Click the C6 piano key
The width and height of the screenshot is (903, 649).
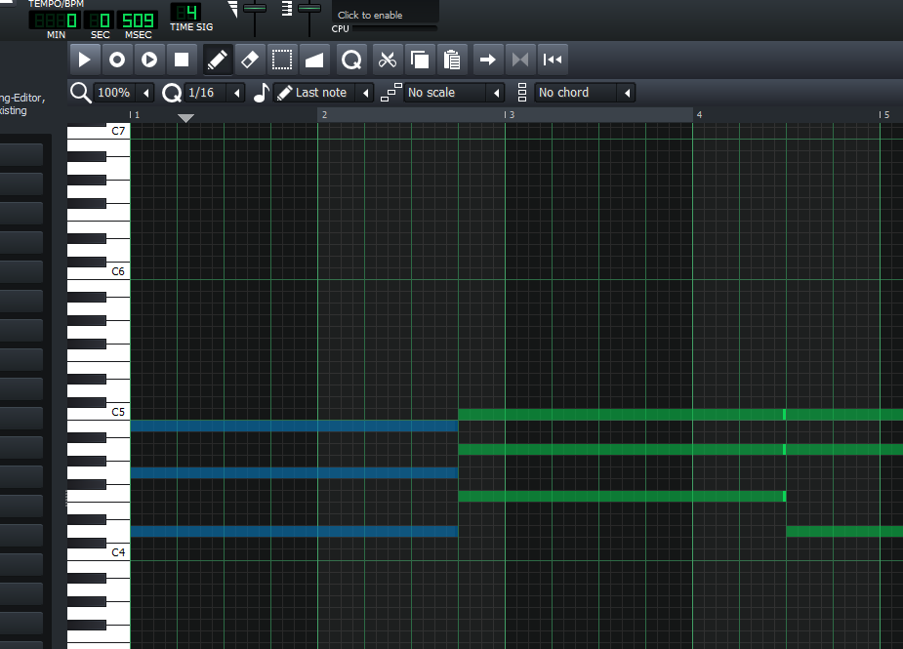click(x=99, y=271)
